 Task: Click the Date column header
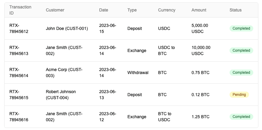(104, 10)
